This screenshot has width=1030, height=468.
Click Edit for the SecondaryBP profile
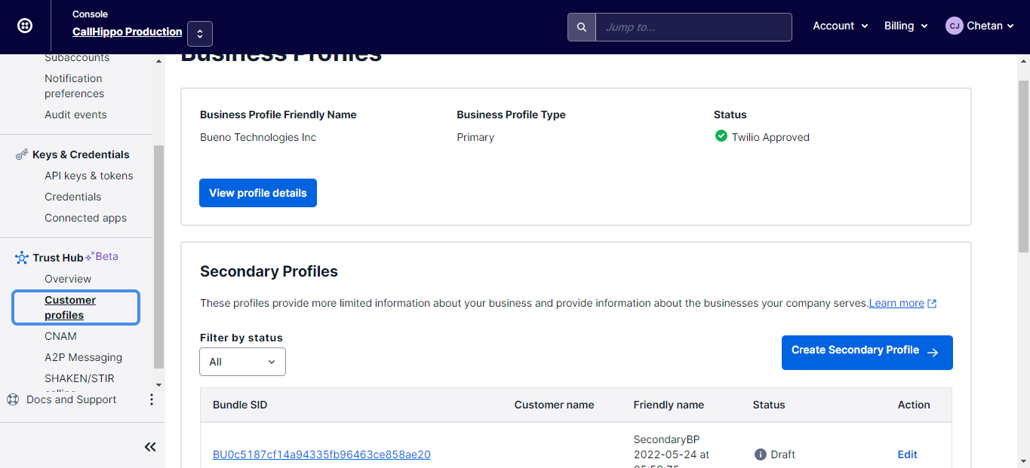908,454
